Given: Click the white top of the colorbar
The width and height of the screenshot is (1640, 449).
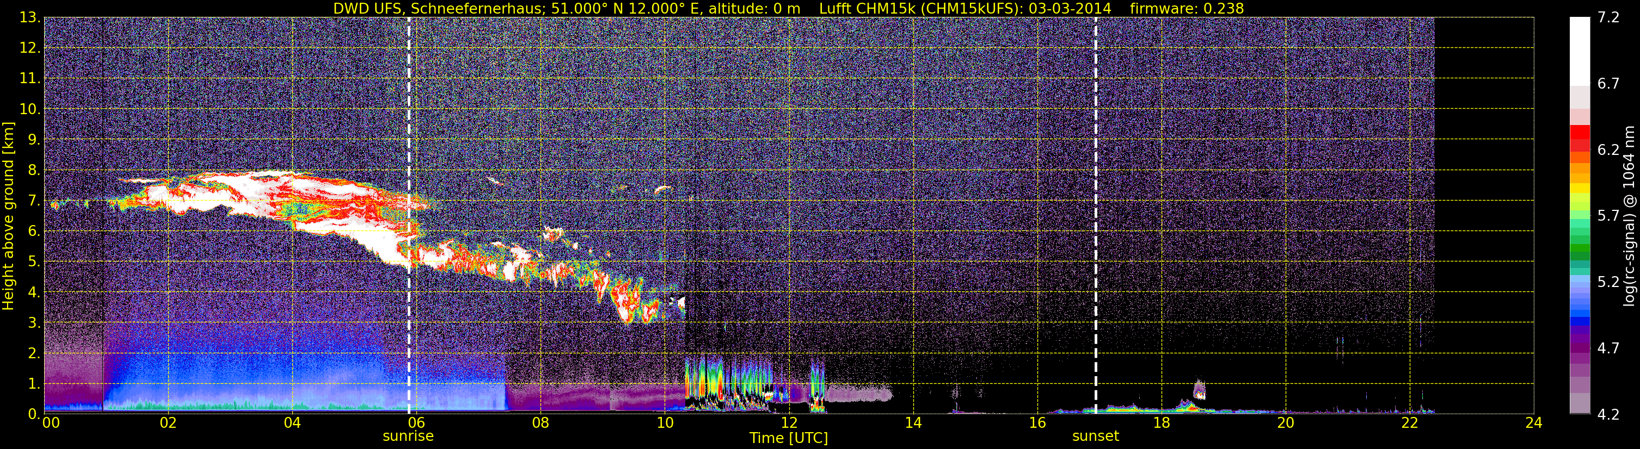Looking at the screenshot, I should [1580, 51].
